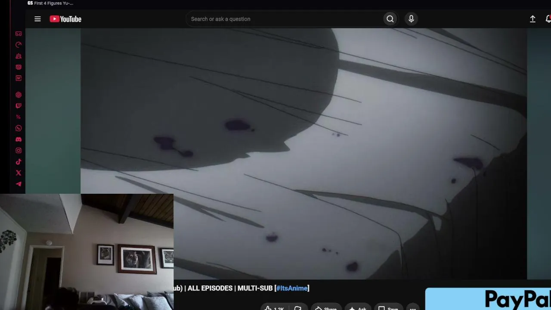
Task: Open Instagram from the sidebar
Action: (x=19, y=151)
